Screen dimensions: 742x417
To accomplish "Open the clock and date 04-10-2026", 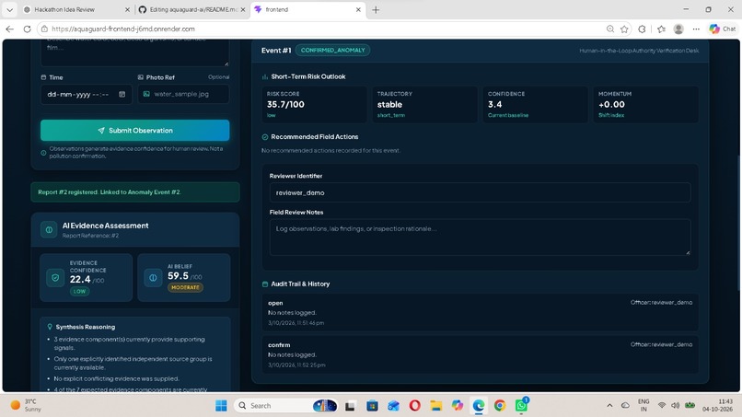I will tap(717, 405).
